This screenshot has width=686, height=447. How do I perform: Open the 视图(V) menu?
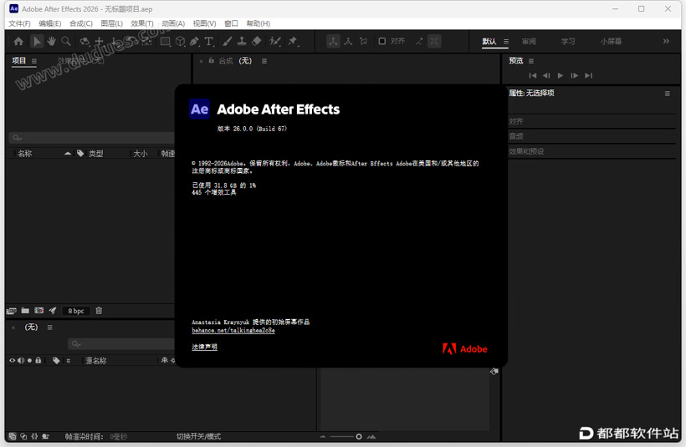pos(204,23)
